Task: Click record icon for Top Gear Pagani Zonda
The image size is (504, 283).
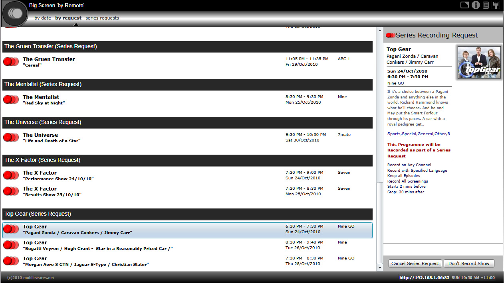Action: point(11,229)
